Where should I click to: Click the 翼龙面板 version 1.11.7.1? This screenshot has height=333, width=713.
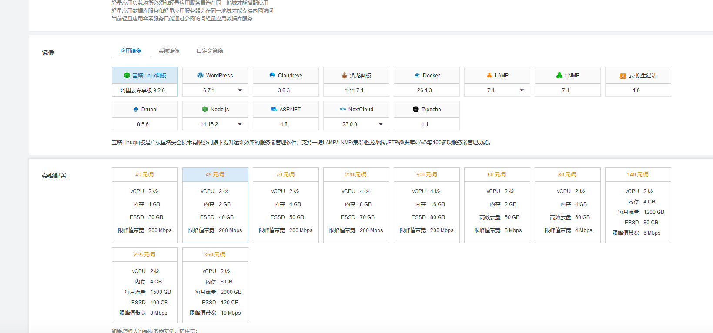click(356, 90)
